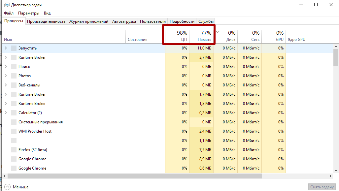Click the Веб-каналы process icon

click(14, 85)
